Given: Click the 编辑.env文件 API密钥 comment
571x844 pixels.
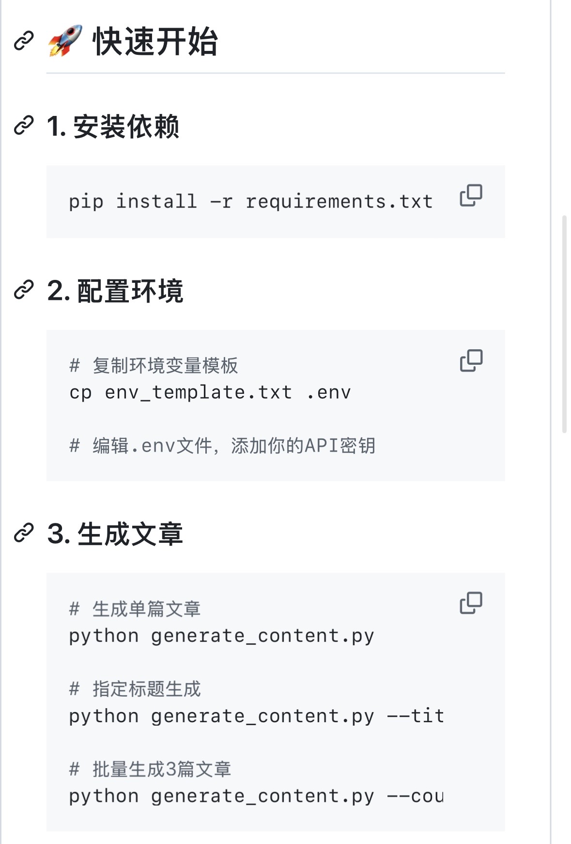Looking at the screenshot, I should [222, 445].
